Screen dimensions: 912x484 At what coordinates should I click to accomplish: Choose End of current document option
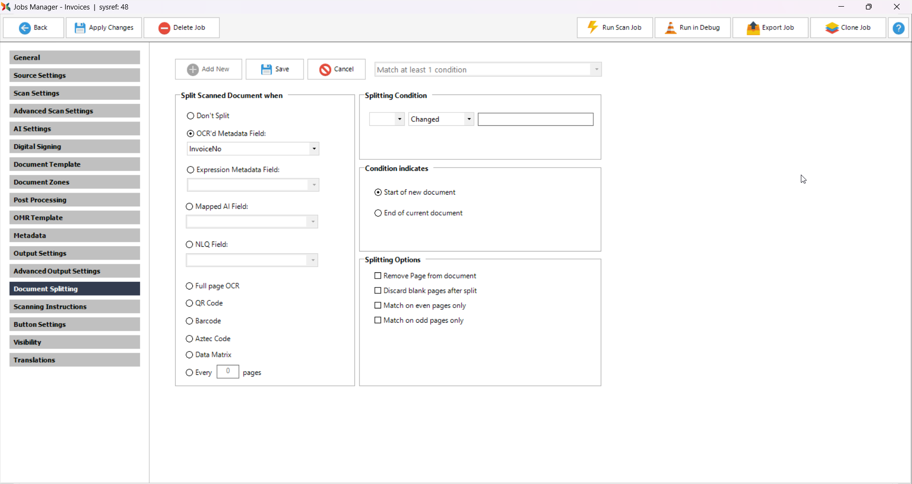(378, 213)
